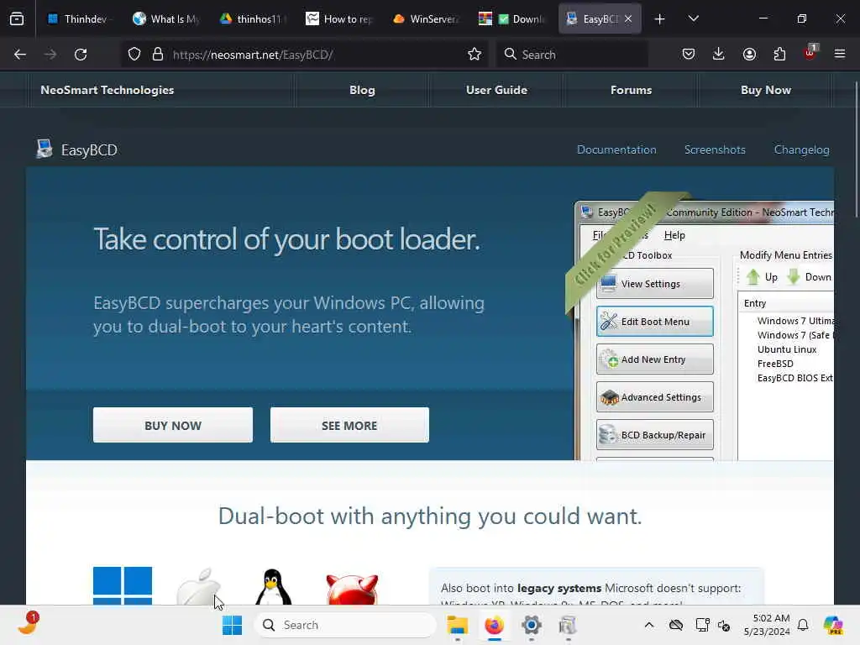Open File Explorer from taskbar
Image resolution: width=860 pixels, height=645 pixels.
pos(457,625)
